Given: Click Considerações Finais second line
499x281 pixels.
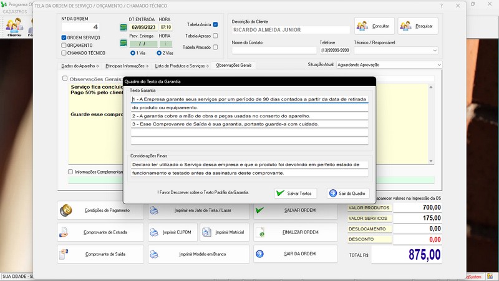Looking at the screenshot, I should pos(249,173).
